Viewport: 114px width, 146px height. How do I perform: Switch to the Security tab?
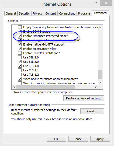[x=24, y=13]
